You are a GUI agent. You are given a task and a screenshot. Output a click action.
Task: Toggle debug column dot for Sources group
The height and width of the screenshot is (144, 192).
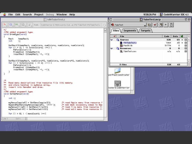[x=182, y=40]
